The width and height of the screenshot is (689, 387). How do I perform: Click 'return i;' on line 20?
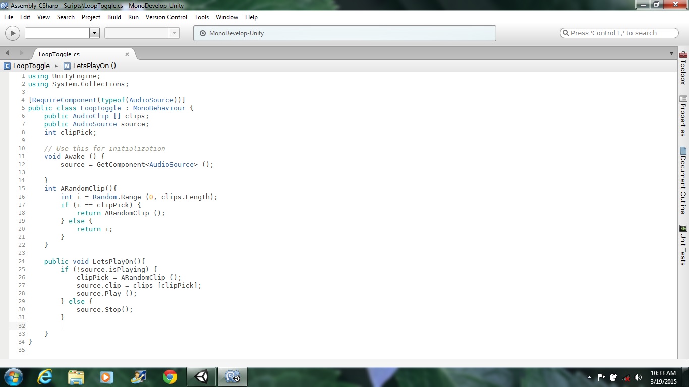coord(94,229)
